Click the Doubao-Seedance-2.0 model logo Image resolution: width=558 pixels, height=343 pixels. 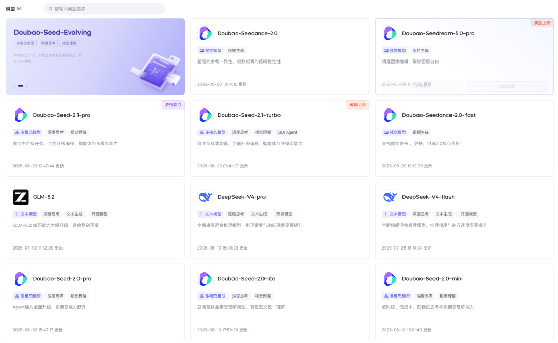coord(205,34)
